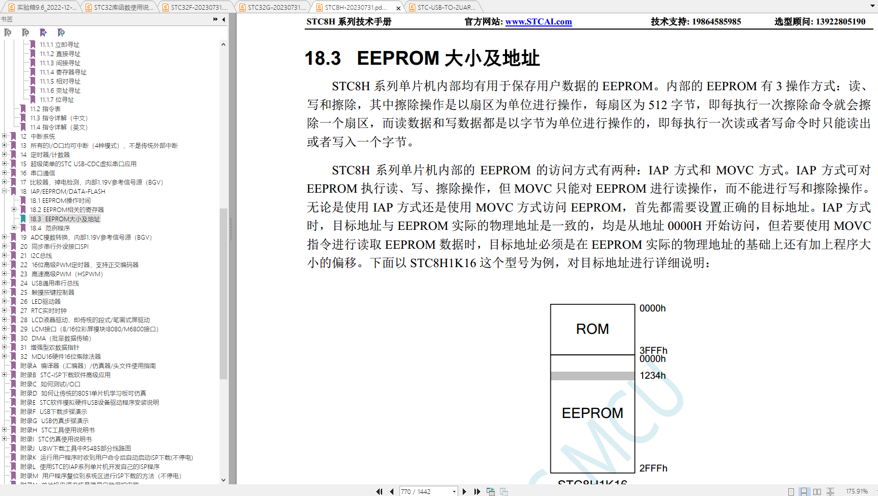Click the 175.91% zoom level value

click(x=857, y=491)
